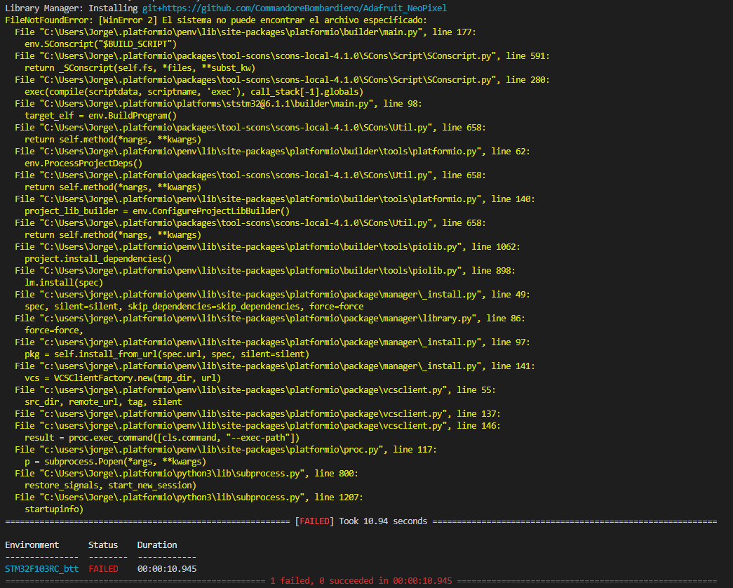Screen dimensions: 733x588
Task: Click the 'spec, silent=silent, skip_dependencies' line
Action: pos(194,307)
